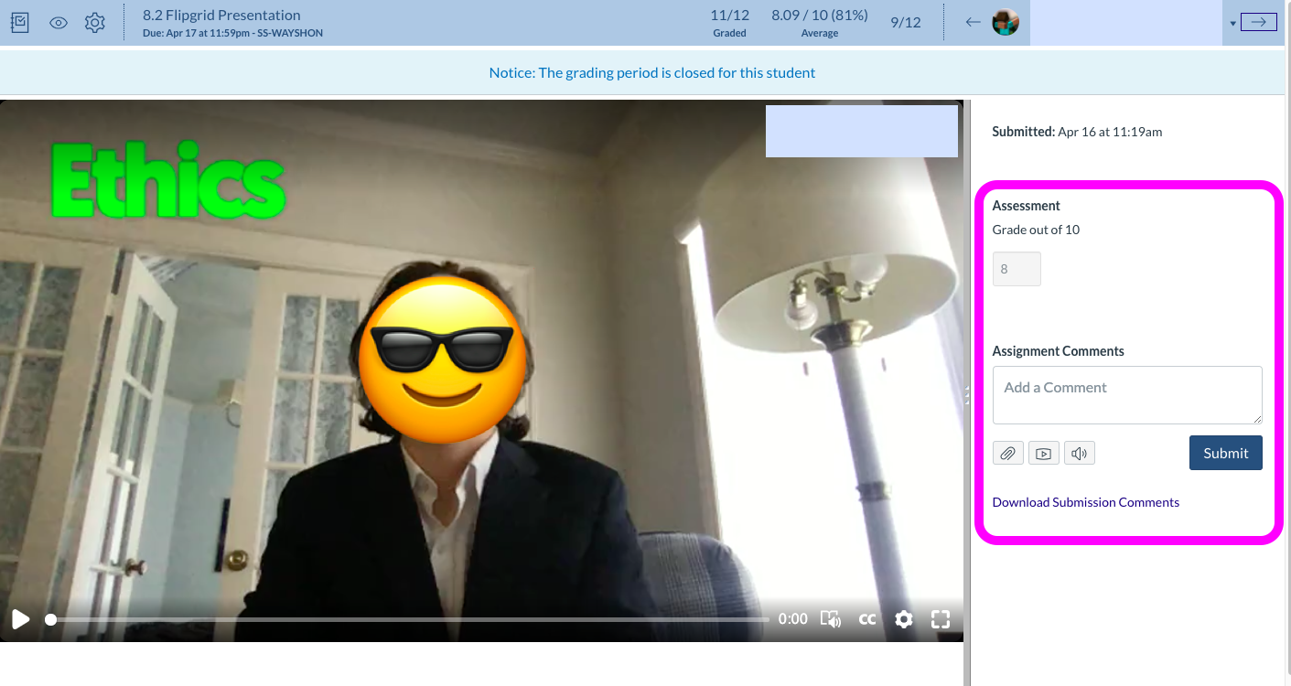Select the grade out of 10 input field

[1016, 268]
